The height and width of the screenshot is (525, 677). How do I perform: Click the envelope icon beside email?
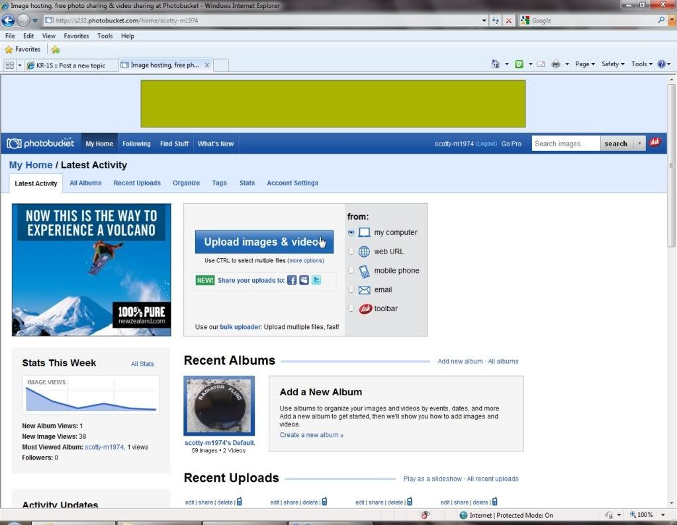point(365,290)
